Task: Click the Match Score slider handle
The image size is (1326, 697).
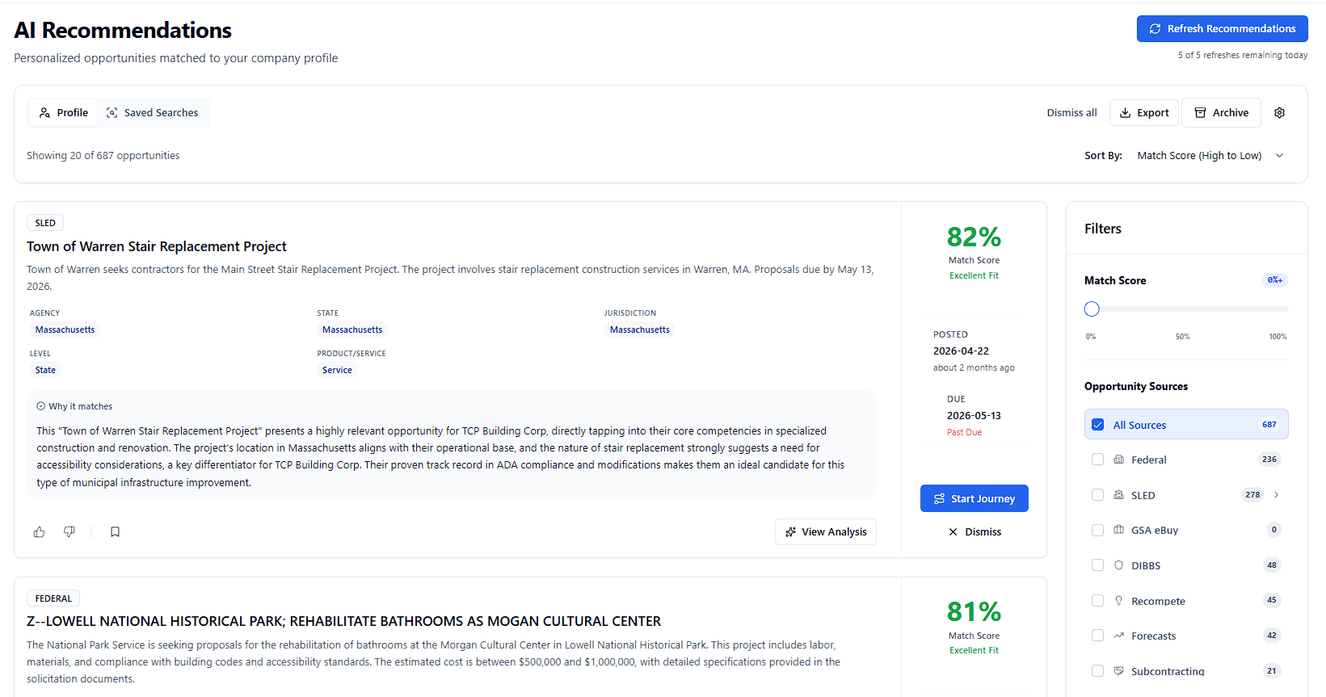Action: click(x=1092, y=309)
